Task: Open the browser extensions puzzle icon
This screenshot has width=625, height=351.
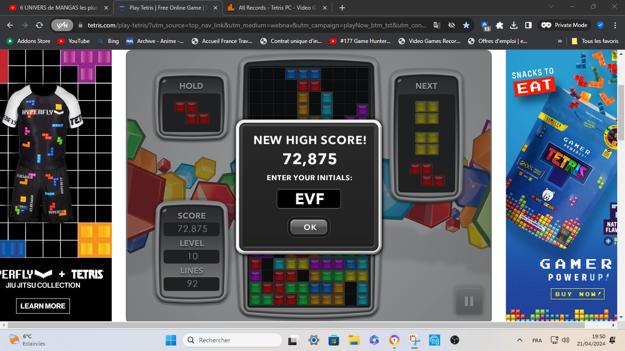Action: pos(500,25)
